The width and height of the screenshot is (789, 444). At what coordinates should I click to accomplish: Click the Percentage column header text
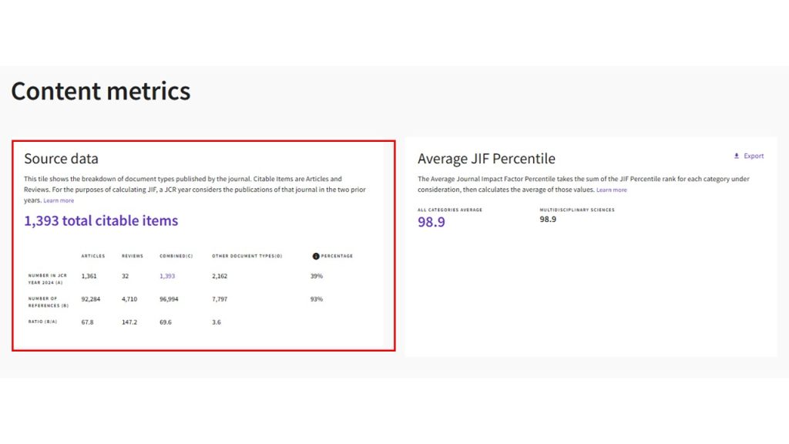(337, 256)
